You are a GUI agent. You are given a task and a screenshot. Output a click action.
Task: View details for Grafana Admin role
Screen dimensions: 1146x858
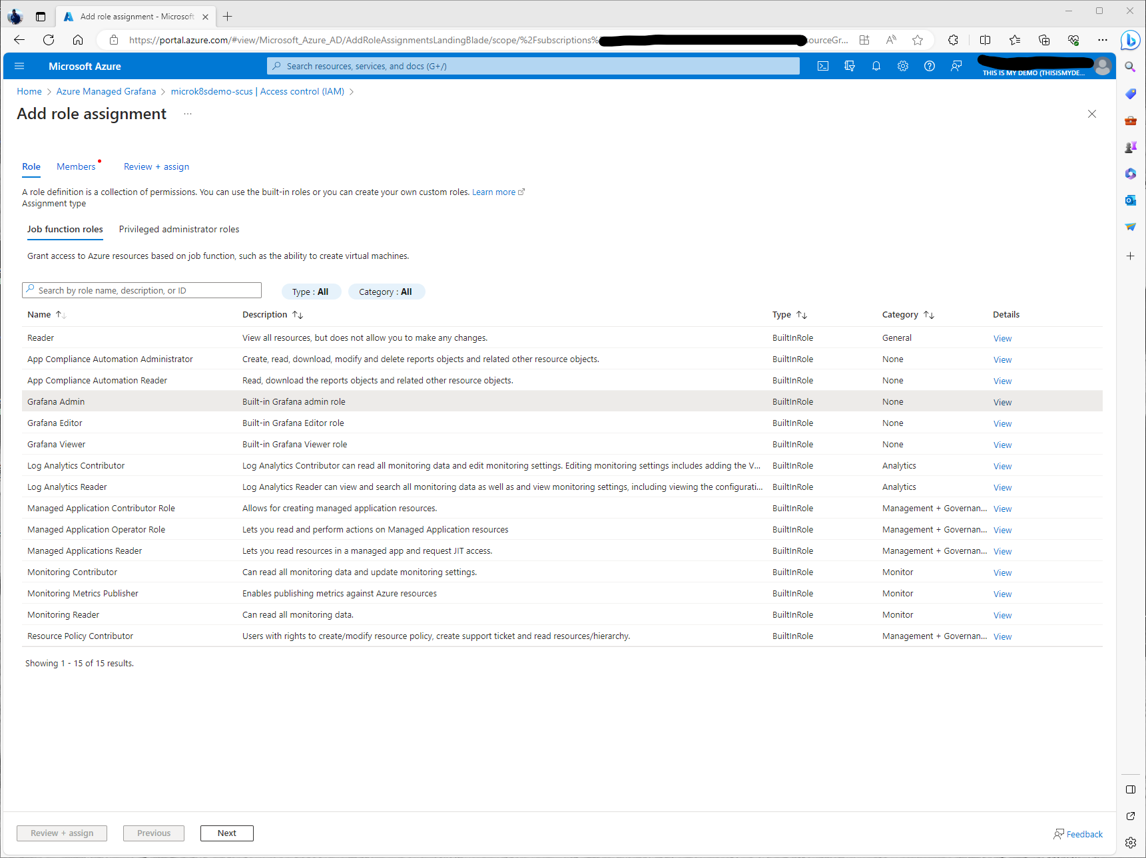click(x=1002, y=402)
